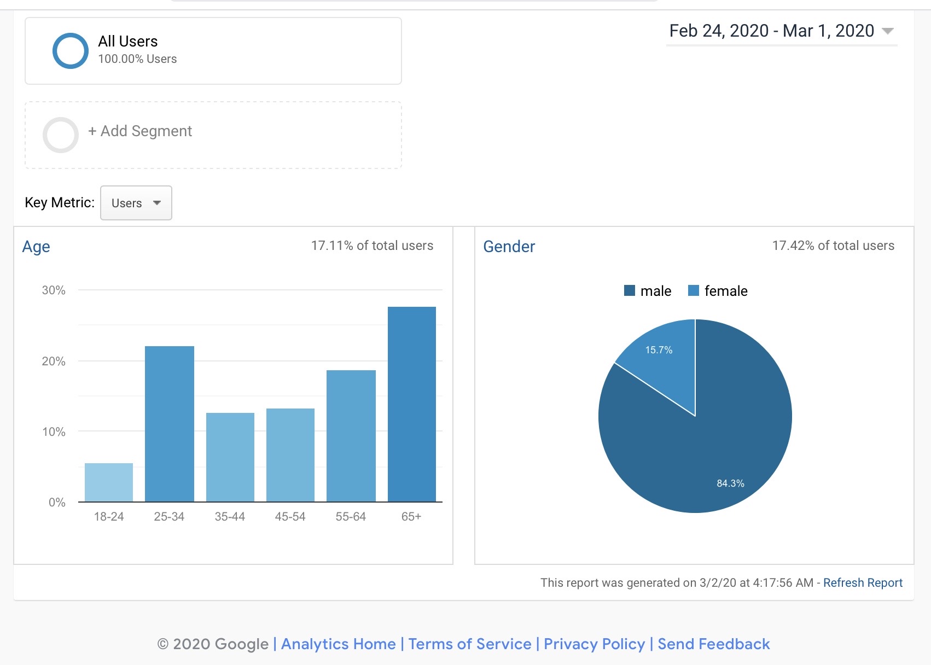Open the Age report heading link
The width and height of the screenshot is (931, 665).
(x=36, y=247)
